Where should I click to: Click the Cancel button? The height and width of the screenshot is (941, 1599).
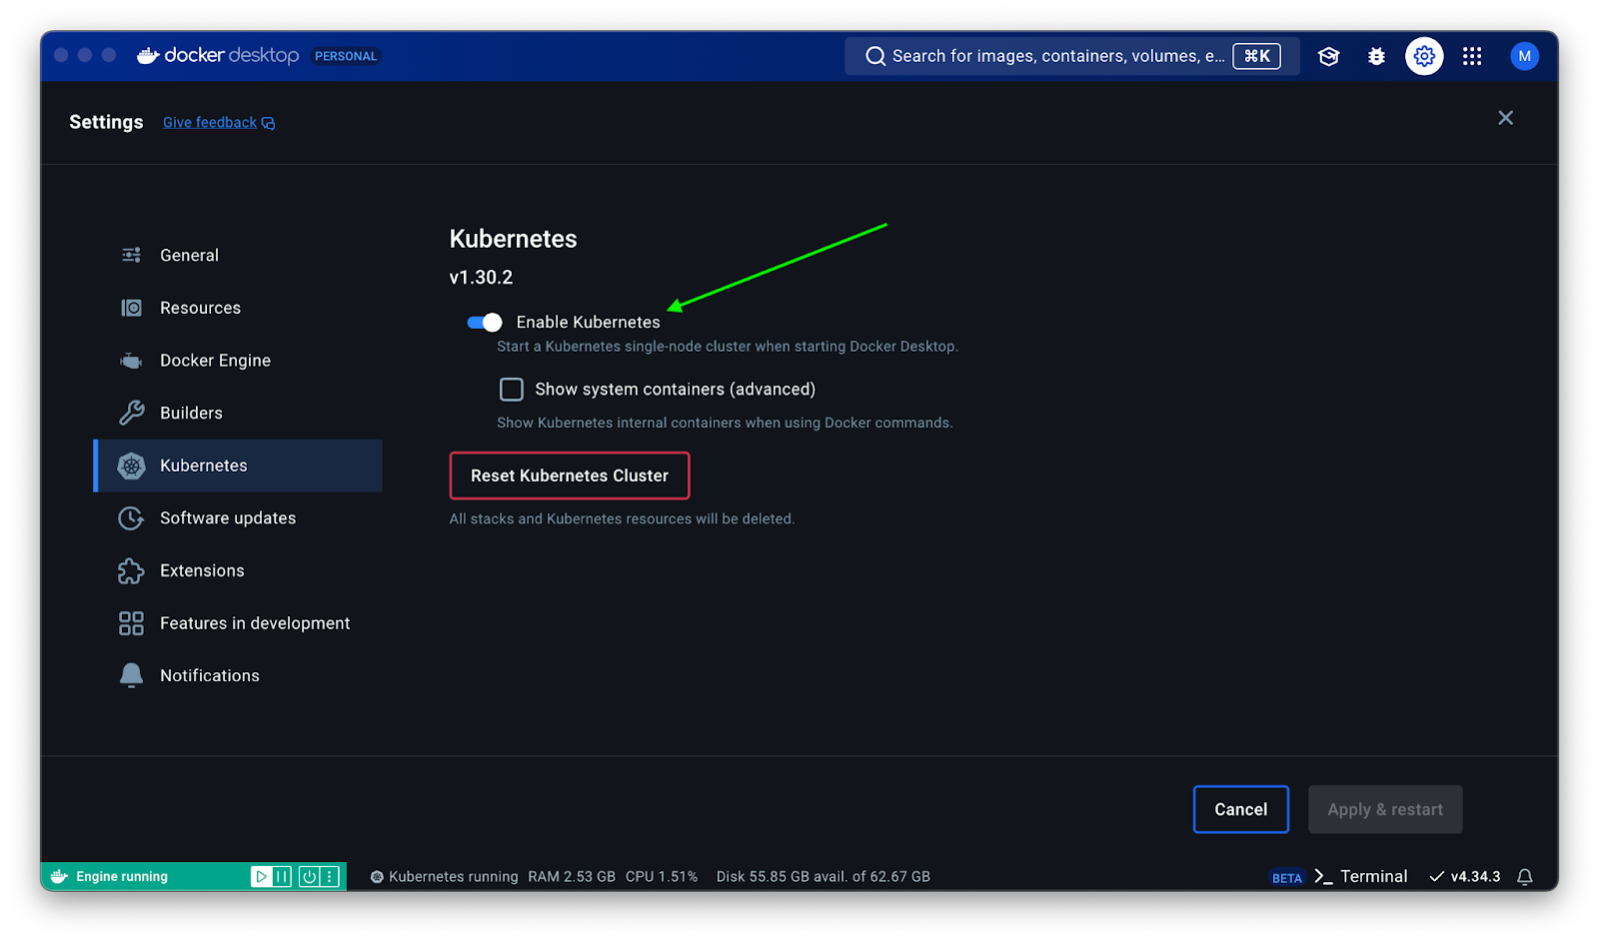pos(1241,809)
